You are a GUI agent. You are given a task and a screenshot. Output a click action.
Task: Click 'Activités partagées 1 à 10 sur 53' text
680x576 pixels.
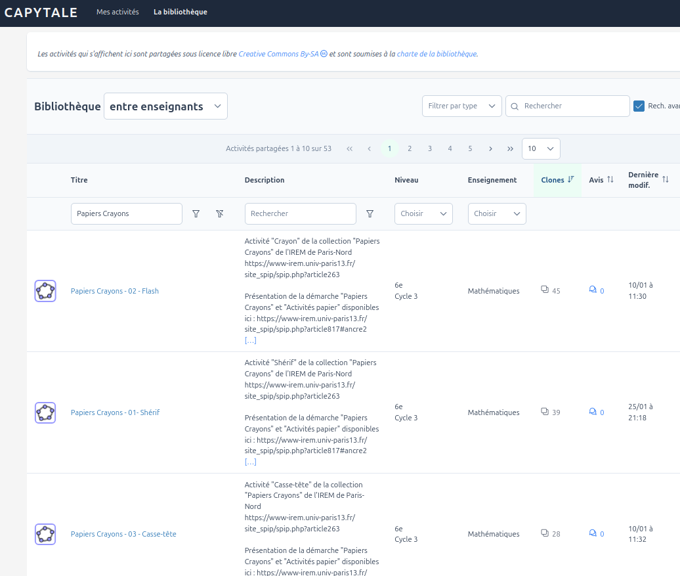point(278,148)
